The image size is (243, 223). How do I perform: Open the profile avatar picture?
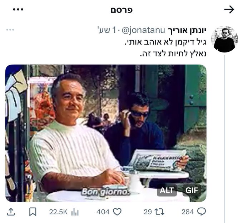224,39
